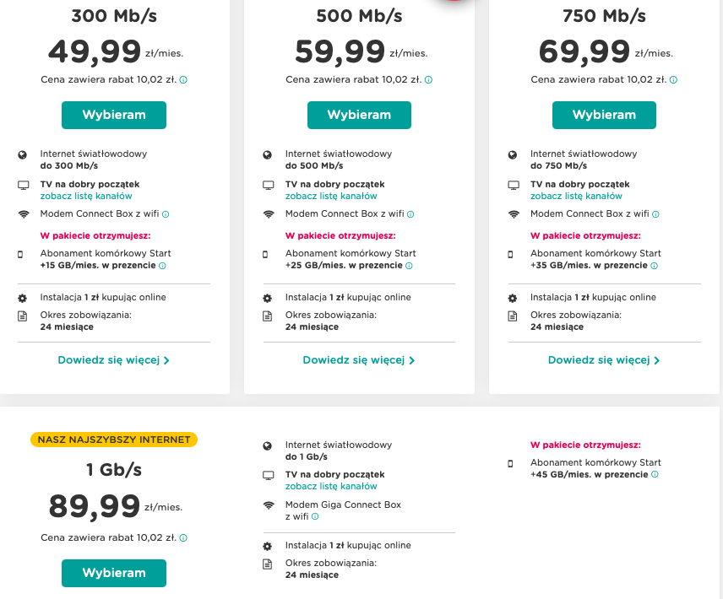Click the NASZ NAJSZYBSZY INTERNET badge
The width and height of the screenshot is (723, 599).
(113, 440)
